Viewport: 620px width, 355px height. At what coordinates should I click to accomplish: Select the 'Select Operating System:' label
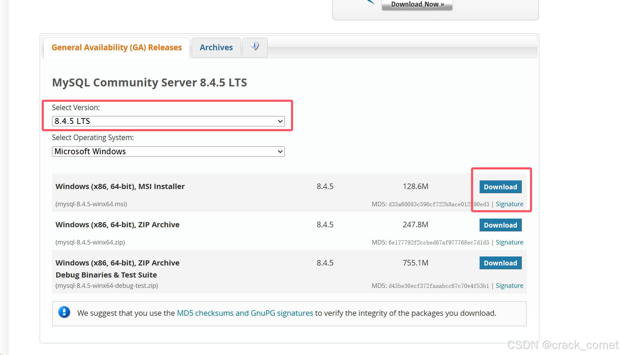coord(93,138)
